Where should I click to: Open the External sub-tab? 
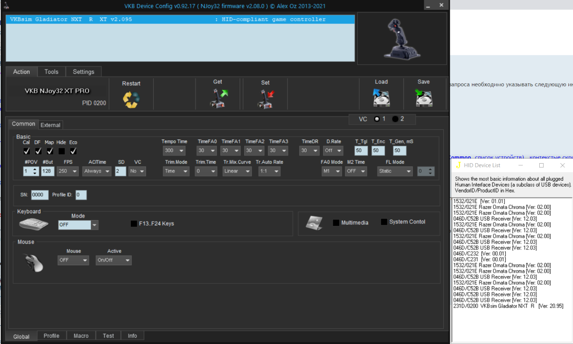(51, 125)
